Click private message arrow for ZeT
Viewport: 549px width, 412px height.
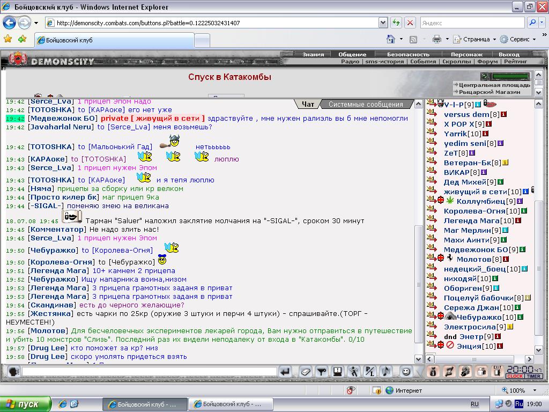tap(432, 152)
